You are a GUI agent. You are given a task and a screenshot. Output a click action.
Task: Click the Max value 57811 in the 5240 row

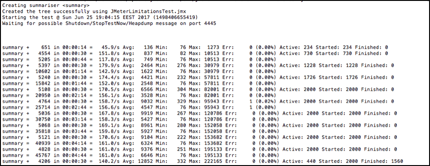[x=211, y=78]
